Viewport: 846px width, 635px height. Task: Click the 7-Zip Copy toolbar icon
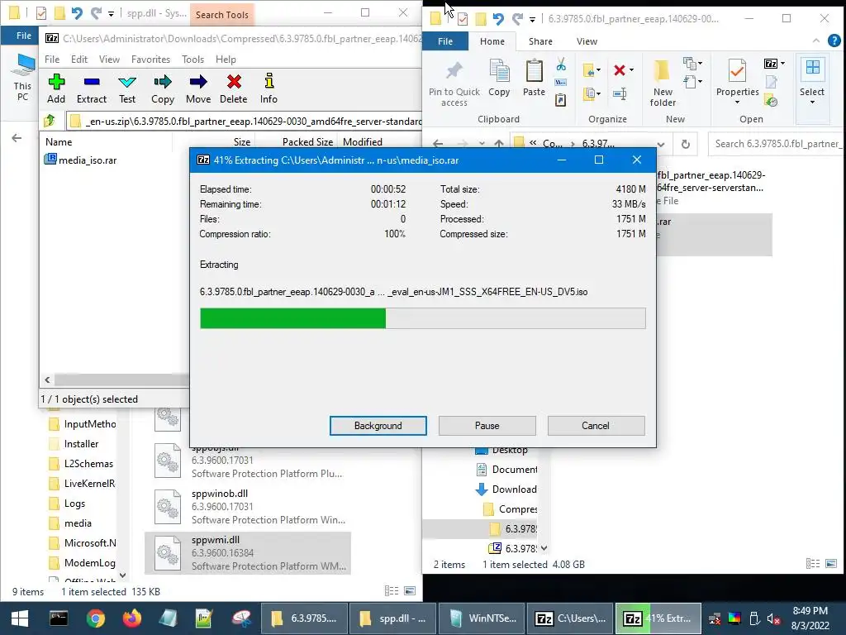[163, 89]
